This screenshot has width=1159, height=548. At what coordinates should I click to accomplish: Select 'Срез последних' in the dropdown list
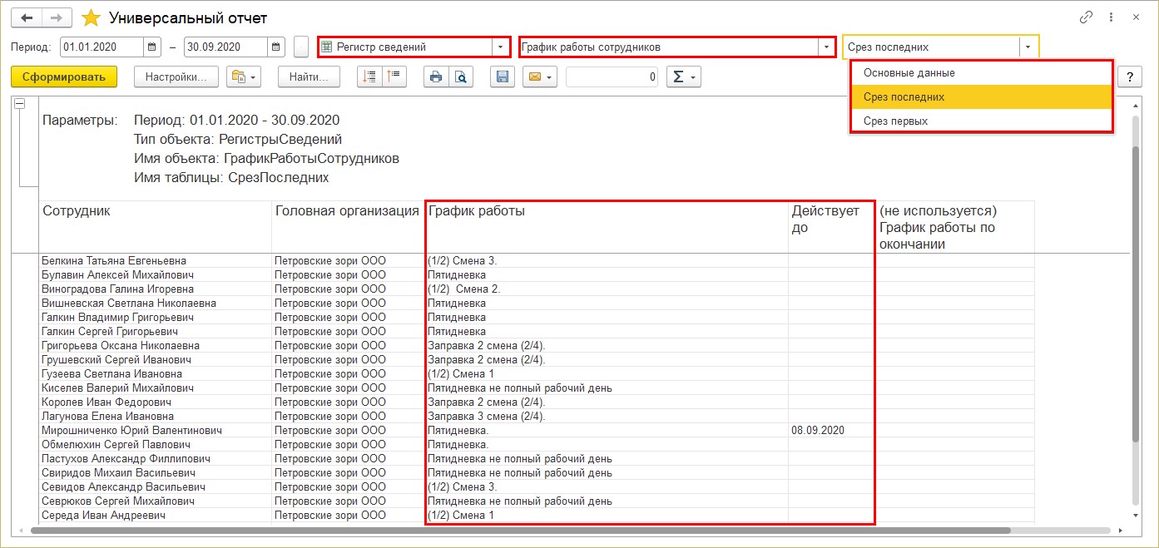(x=981, y=97)
